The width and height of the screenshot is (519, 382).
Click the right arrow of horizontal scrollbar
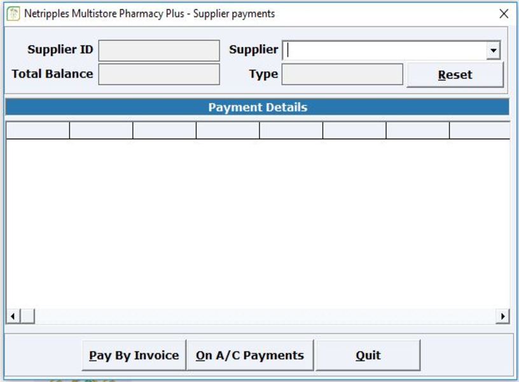click(502, 317)
